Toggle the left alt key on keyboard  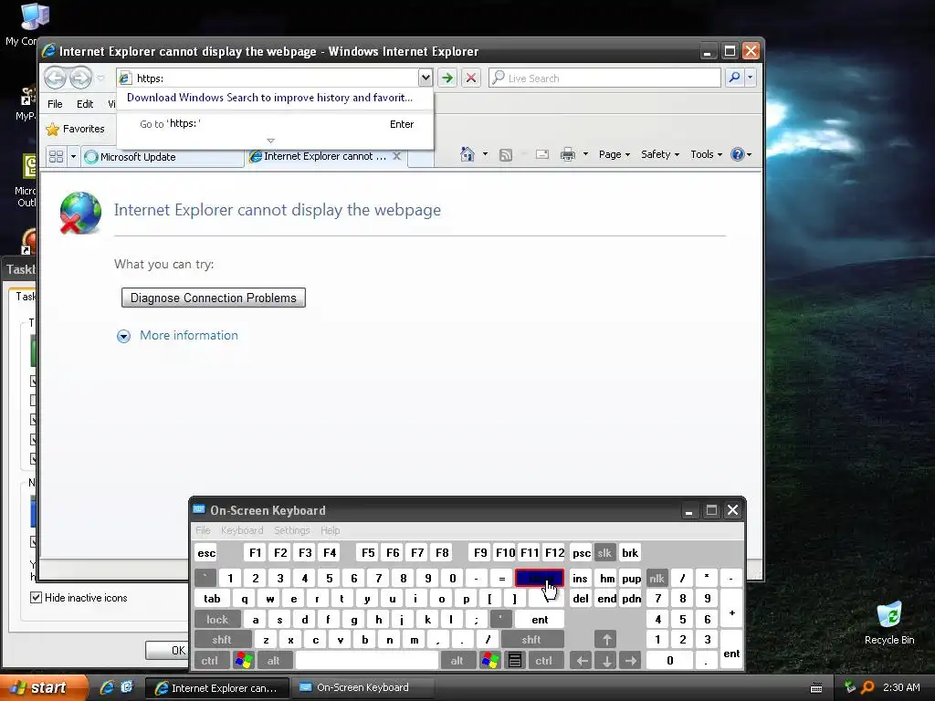pos(274,661)
